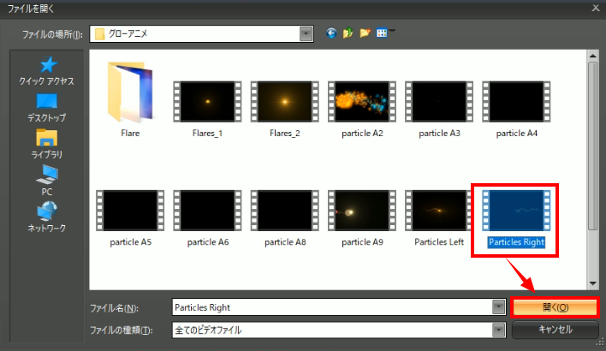Select the PC icon in sidebar
Screen dimensions: 606x351
47,180
